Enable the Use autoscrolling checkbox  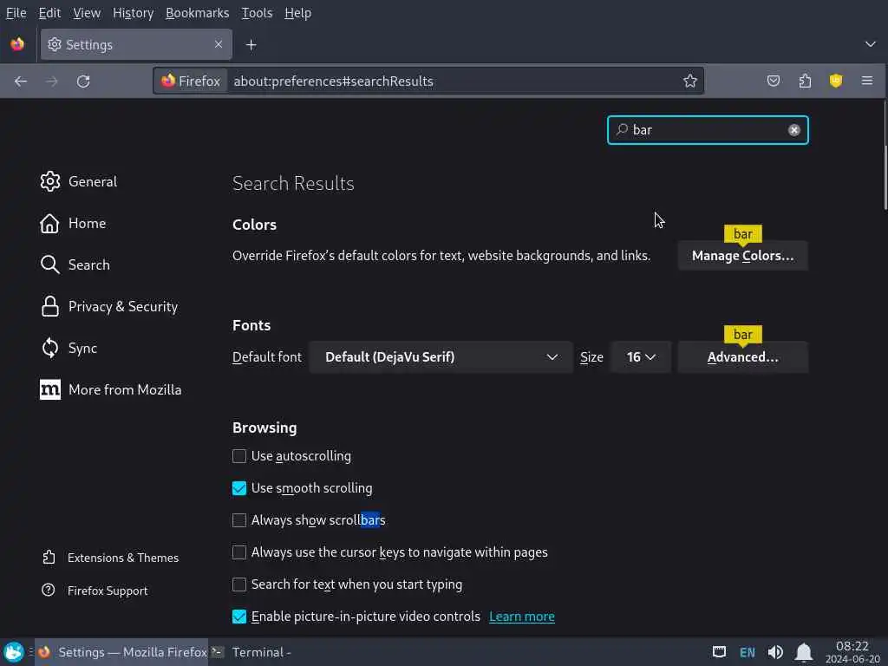[x=239, y=456]
